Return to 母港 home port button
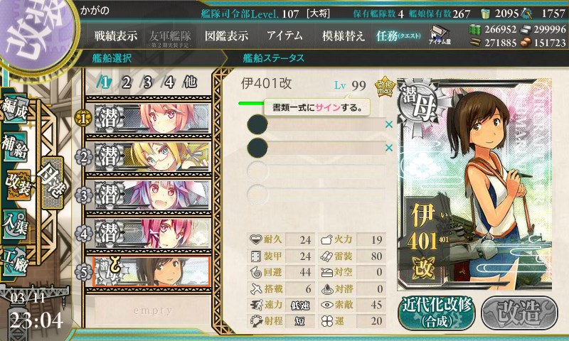Screen dimensions: 569x341 [53, 183]
